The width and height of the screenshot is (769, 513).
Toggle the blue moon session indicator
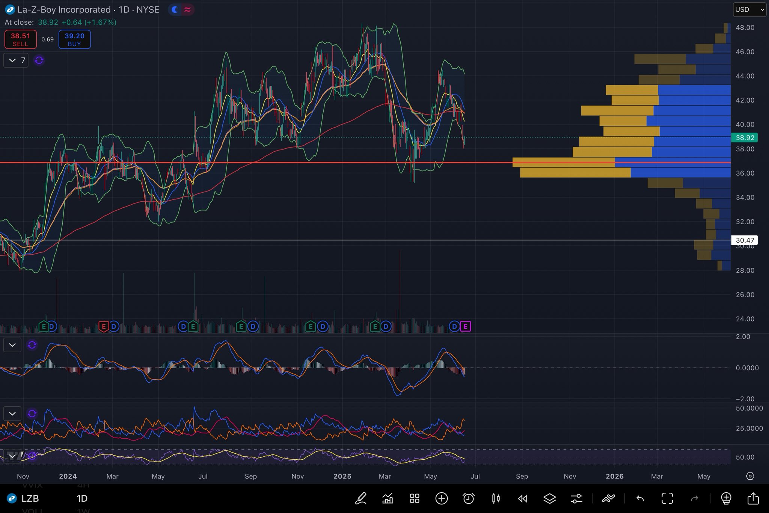tap(175, 9)
